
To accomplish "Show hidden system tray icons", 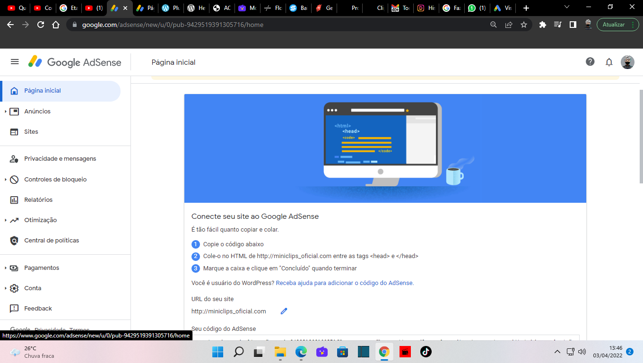I will tap(557, 352).
